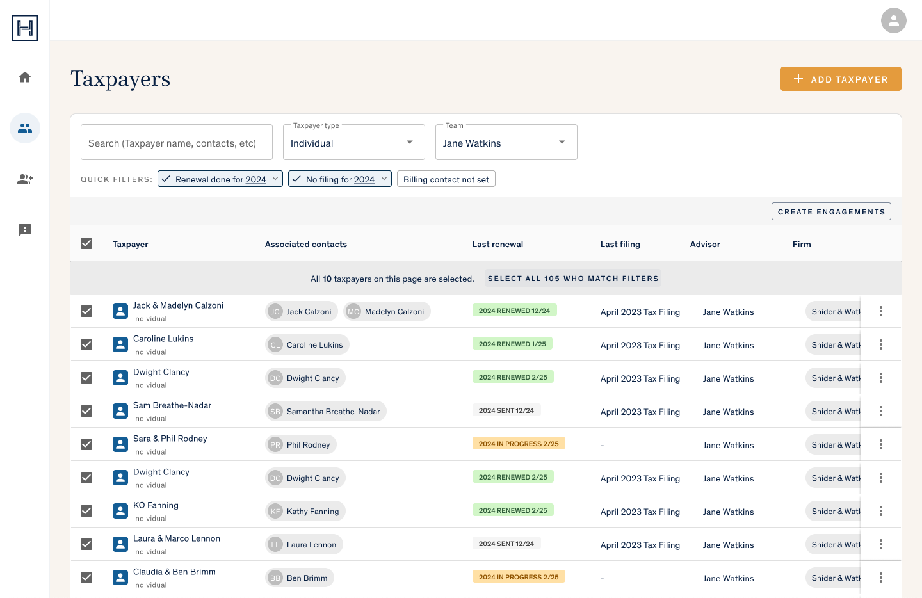The width and height of the screenshot is (922, 598).
Task: Select all 105 who match filters
Action: [x=573, y=279]
